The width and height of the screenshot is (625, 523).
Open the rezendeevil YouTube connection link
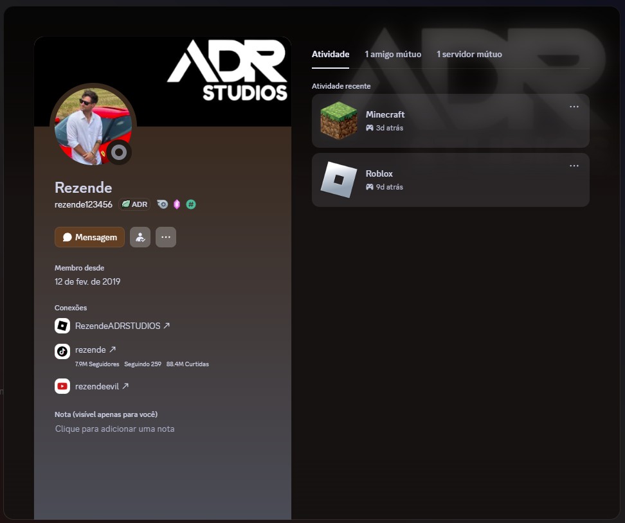(102, 386)
